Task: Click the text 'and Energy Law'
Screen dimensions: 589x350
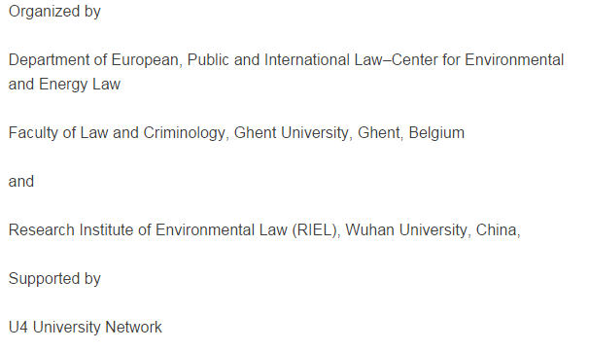Action: tap(64, 85)
